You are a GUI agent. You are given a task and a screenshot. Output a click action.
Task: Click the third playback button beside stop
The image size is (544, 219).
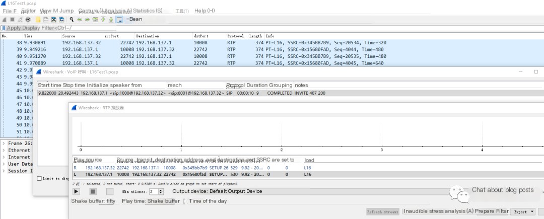click(x=110, y=191)
